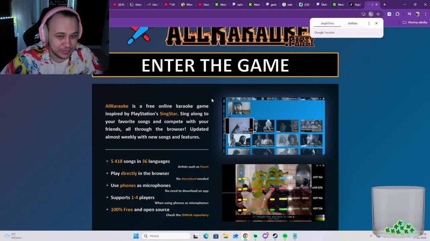Viewport: 430px width, 241px height.
Task: Open Google Translate popup options menu
Action: pos(369,23)
